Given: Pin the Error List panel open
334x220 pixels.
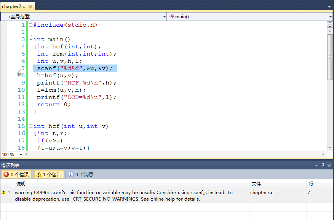Looking at the screenshot, I should coord(322,165).
